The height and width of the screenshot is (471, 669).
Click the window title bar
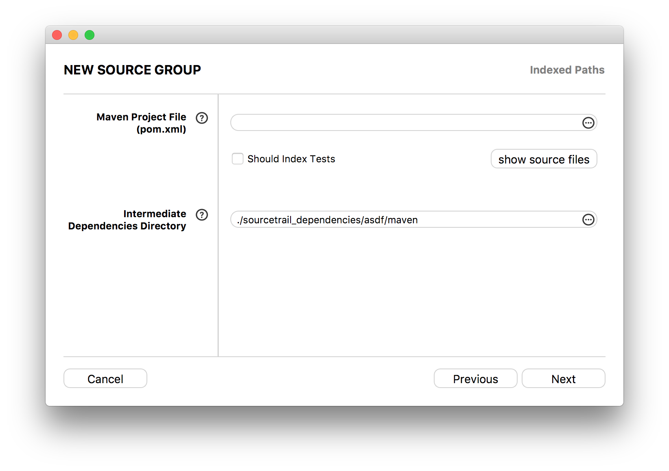click(334, 35)
